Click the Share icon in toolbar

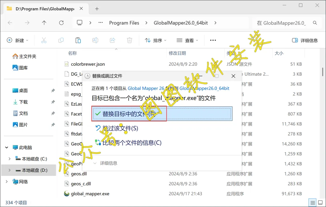click(x=112, y=40)
